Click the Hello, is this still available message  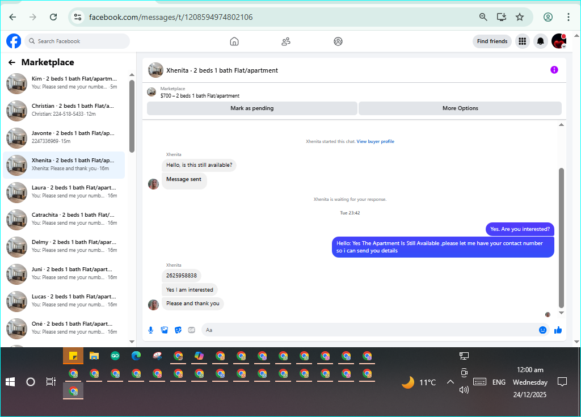click(199, 165)
